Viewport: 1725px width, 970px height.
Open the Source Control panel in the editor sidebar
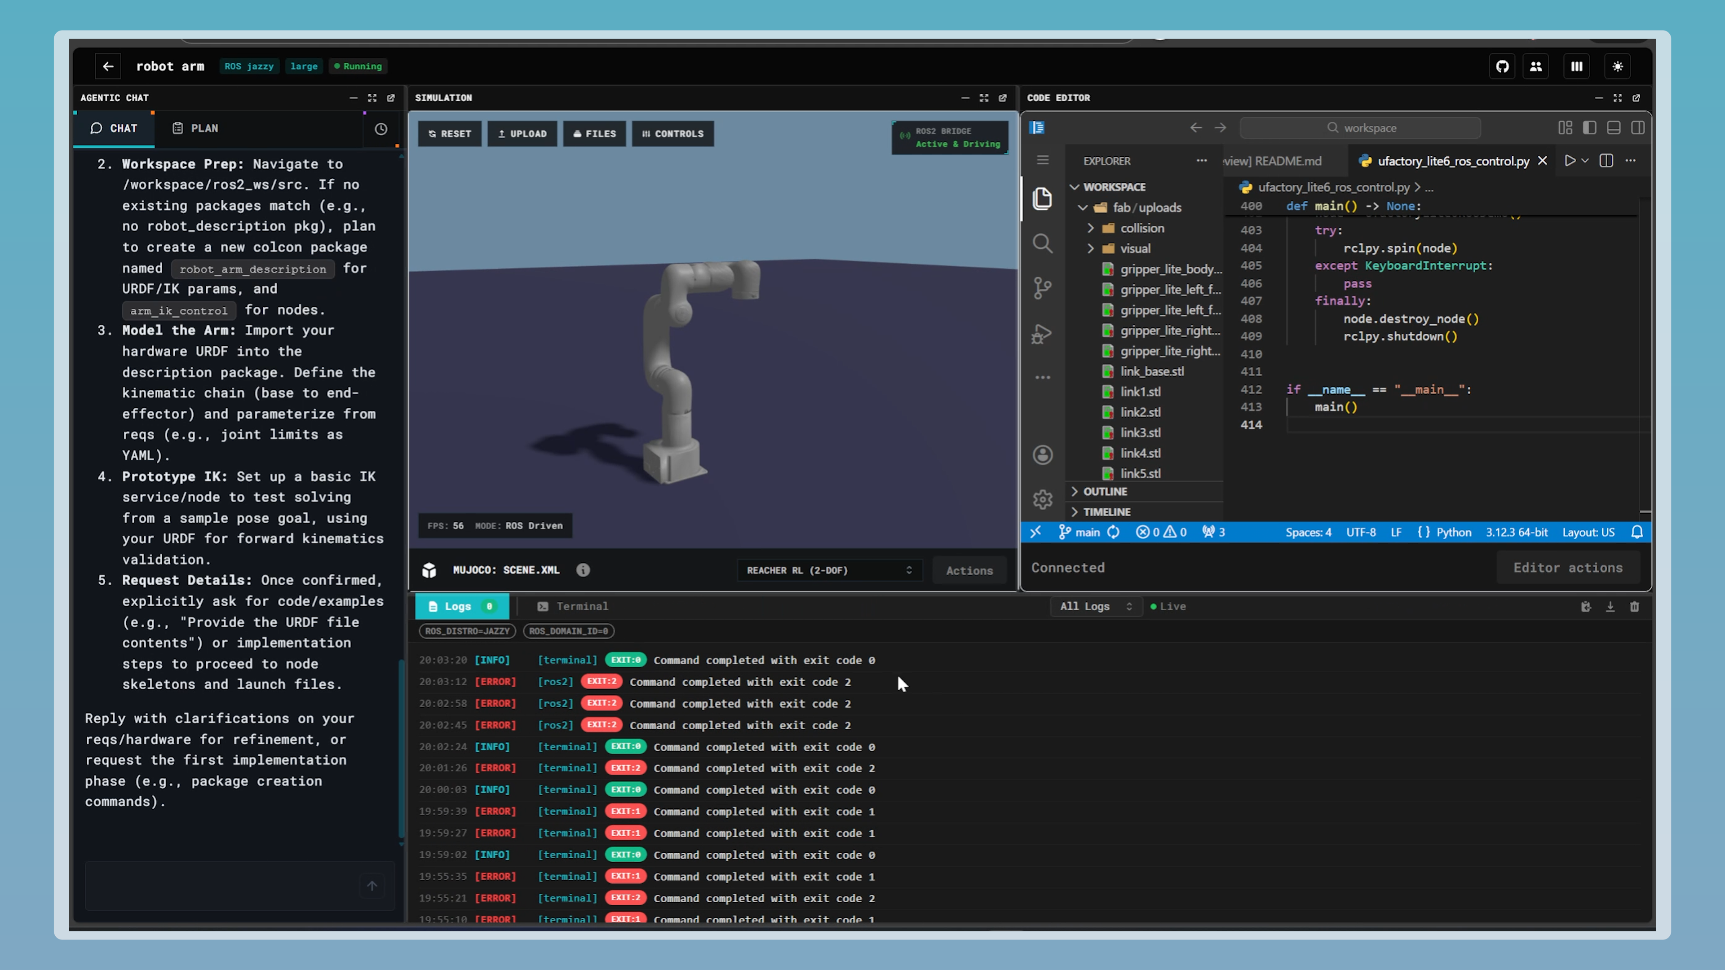pos(1043,288)
